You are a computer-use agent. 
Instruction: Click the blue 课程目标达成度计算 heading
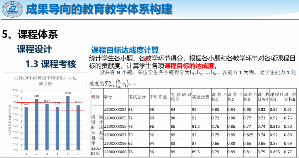125,50
